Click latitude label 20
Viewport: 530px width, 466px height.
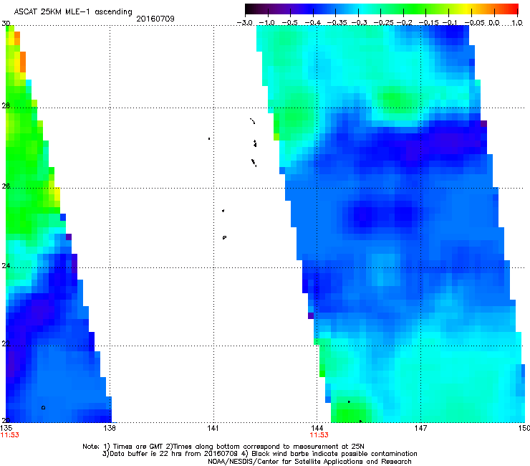[6, 421]
